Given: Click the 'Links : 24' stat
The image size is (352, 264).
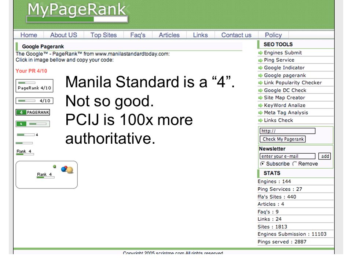Looking at the screenshot, I should (x=269, y=219).
